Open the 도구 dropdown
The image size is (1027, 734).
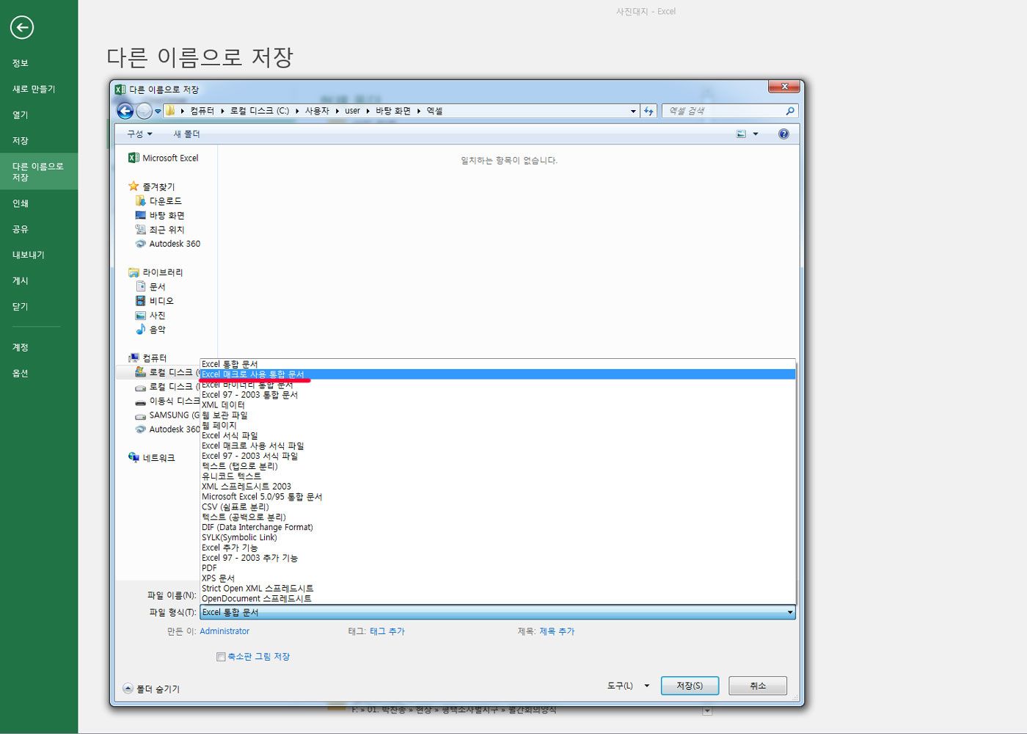(x=628, y=686)
